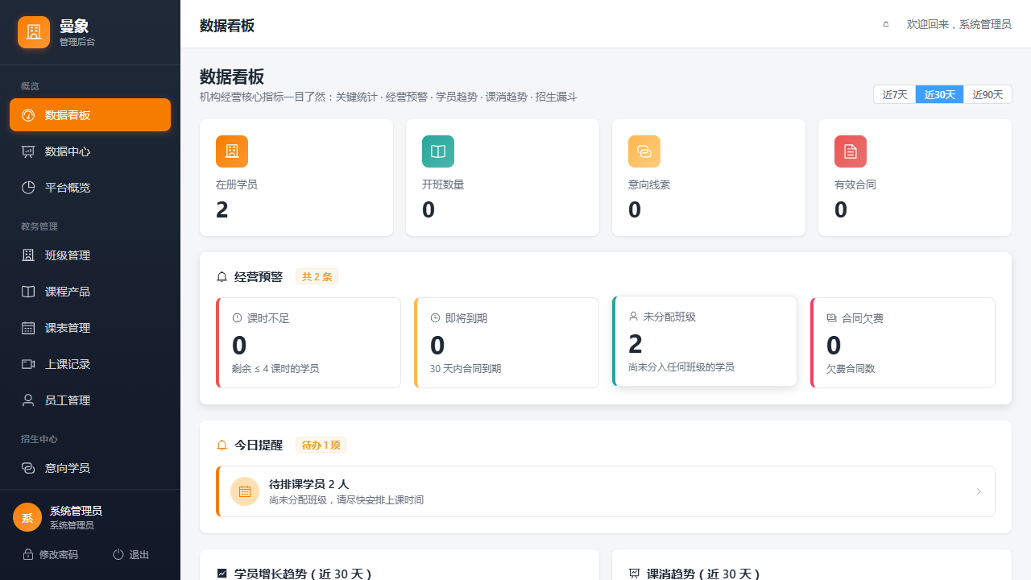The image size is (1031, 580).
Task: Open the 合同欠费 warning card
Action: (x=903, y=343)
